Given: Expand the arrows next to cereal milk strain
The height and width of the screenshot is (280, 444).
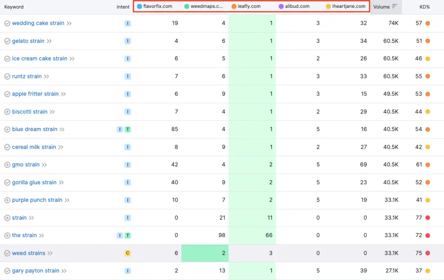Looking at the screenshot, I should point(61,147).
